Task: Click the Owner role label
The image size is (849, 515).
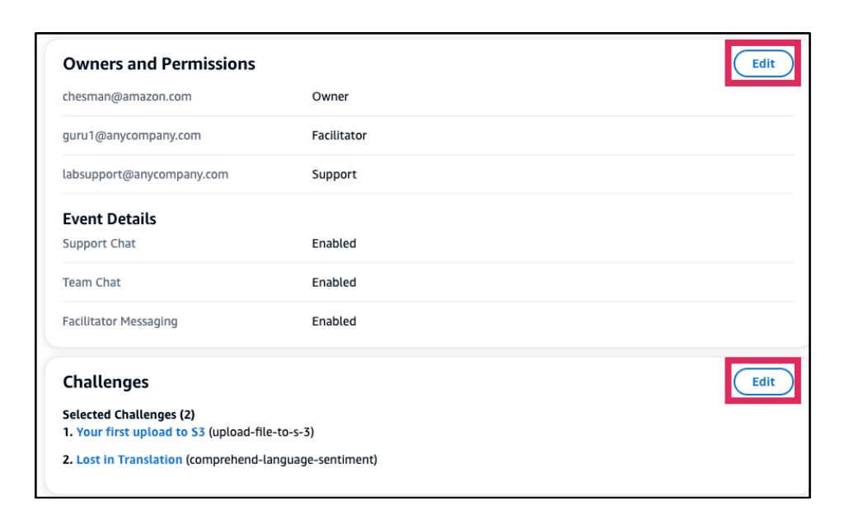Action: 331,96
